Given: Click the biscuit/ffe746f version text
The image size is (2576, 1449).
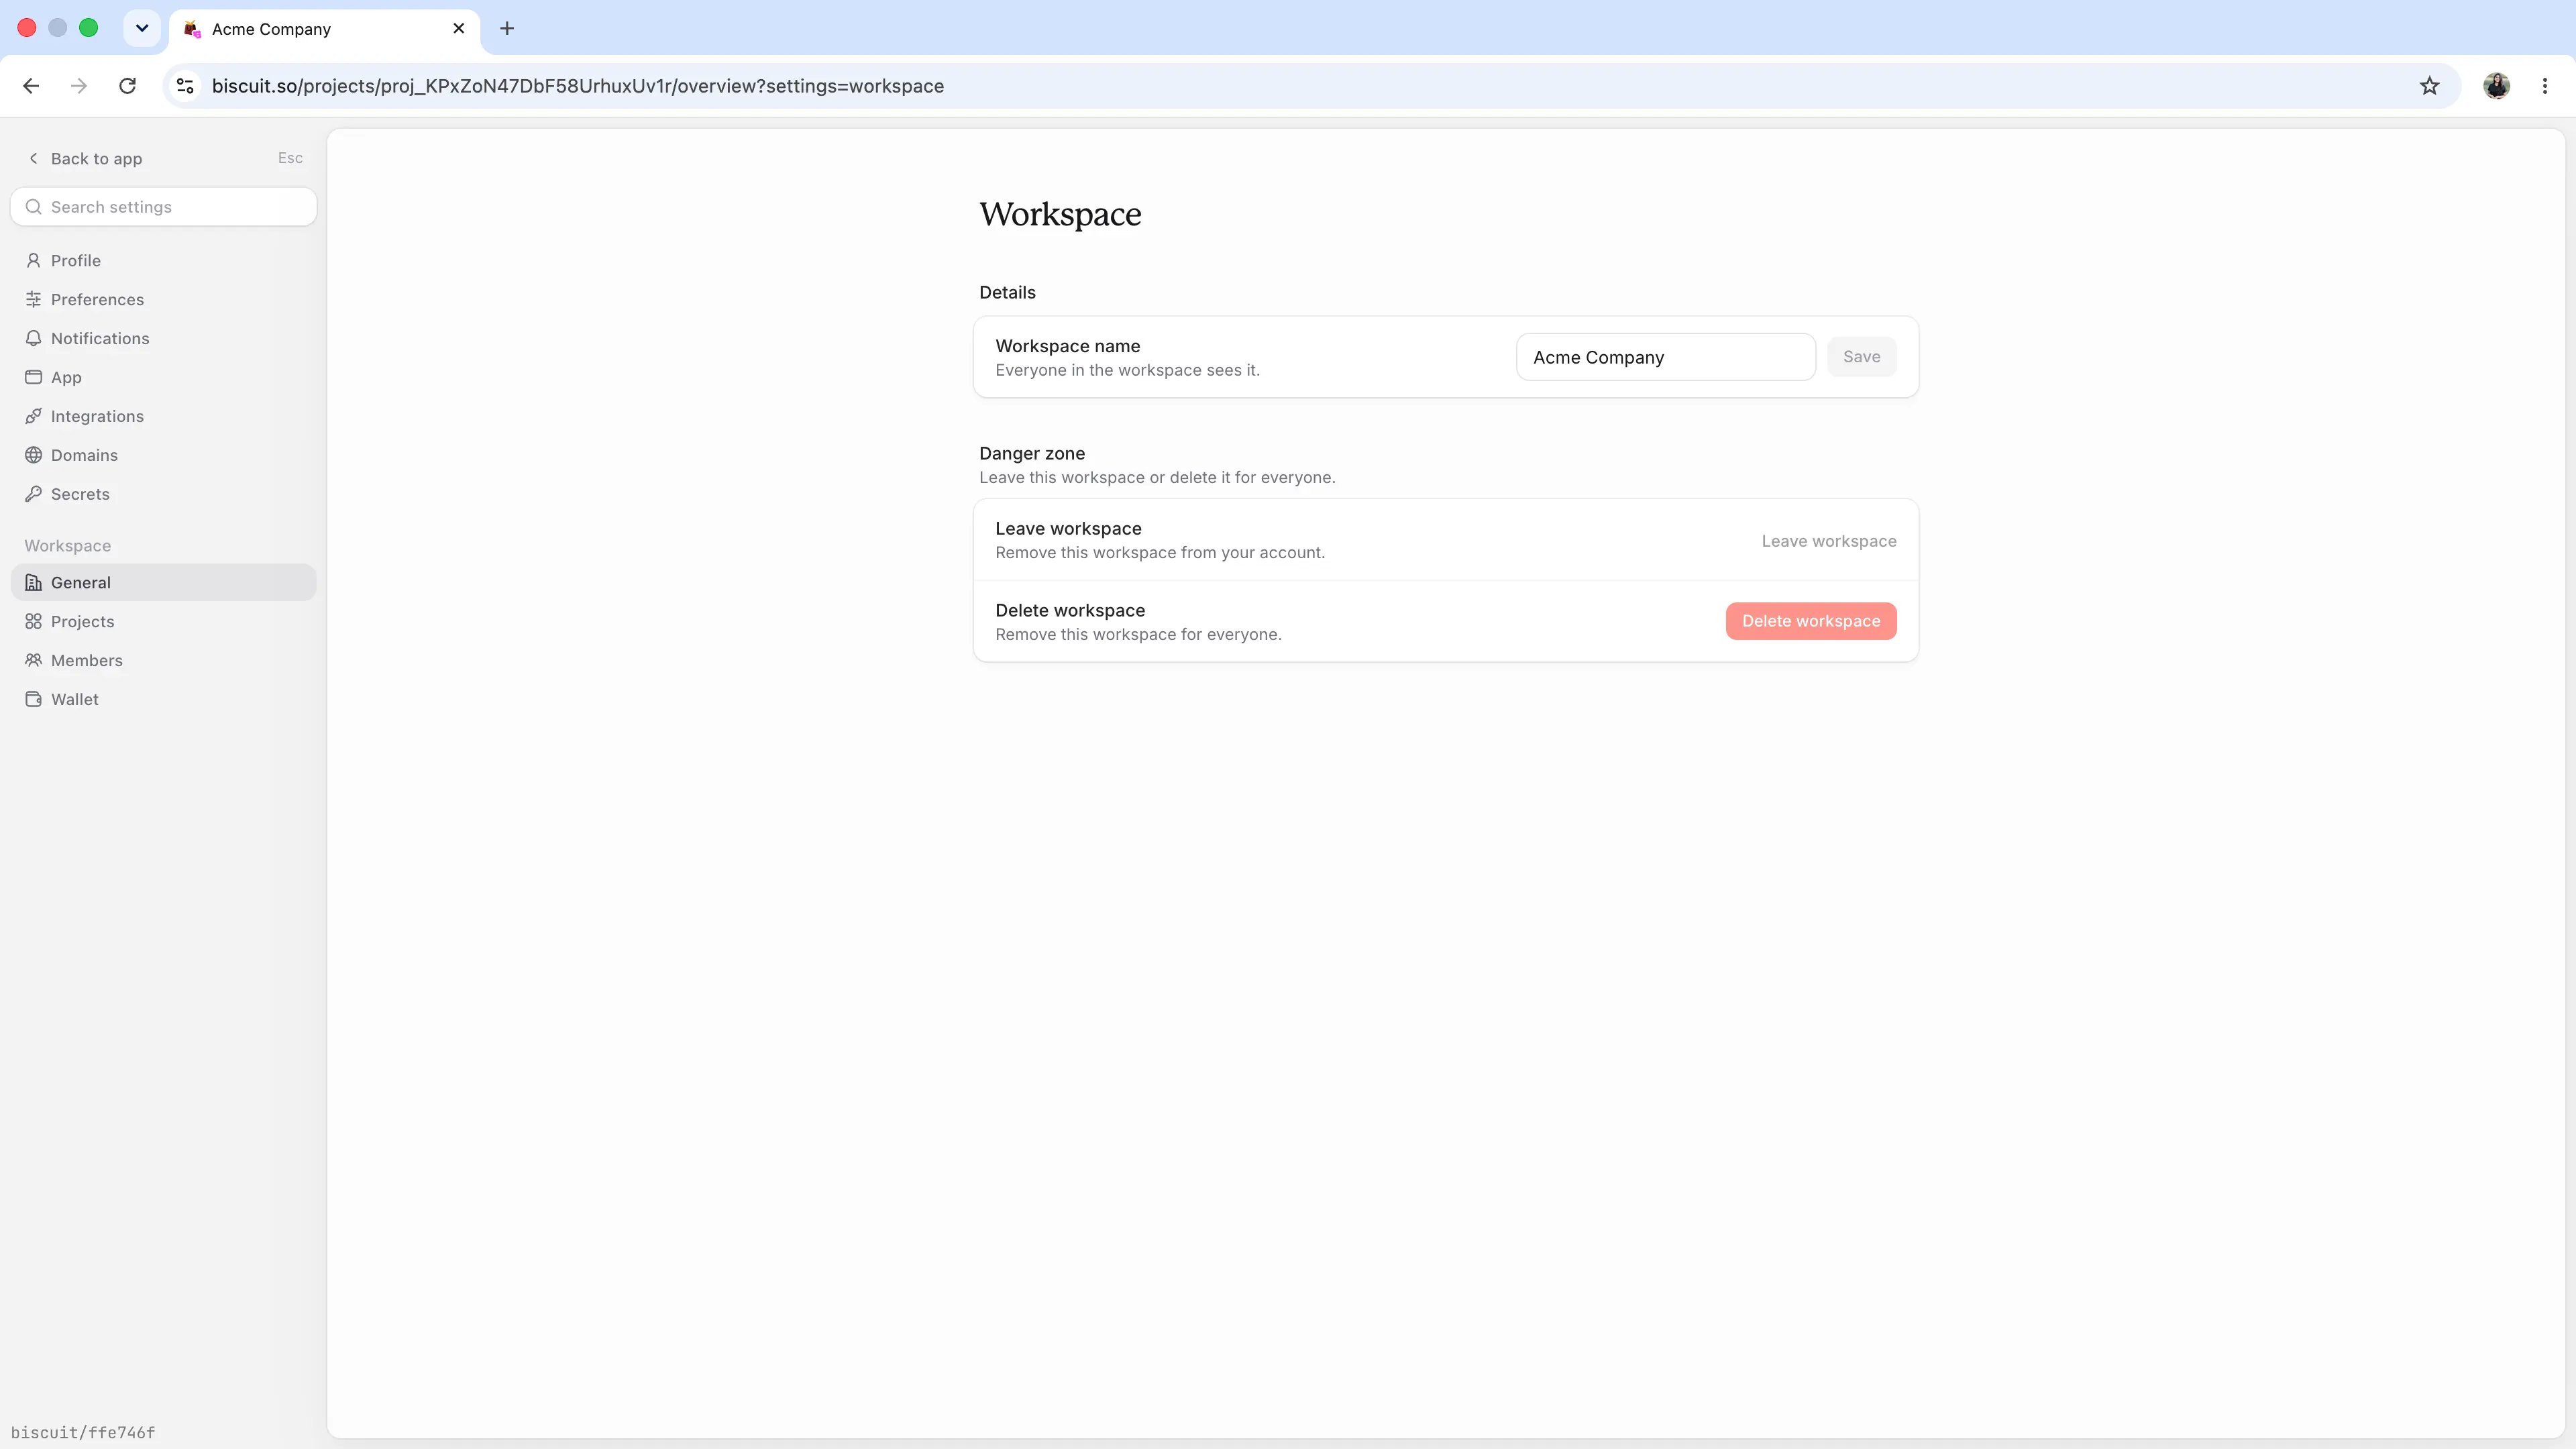Looking at the screenshot, I should 83,1432.
